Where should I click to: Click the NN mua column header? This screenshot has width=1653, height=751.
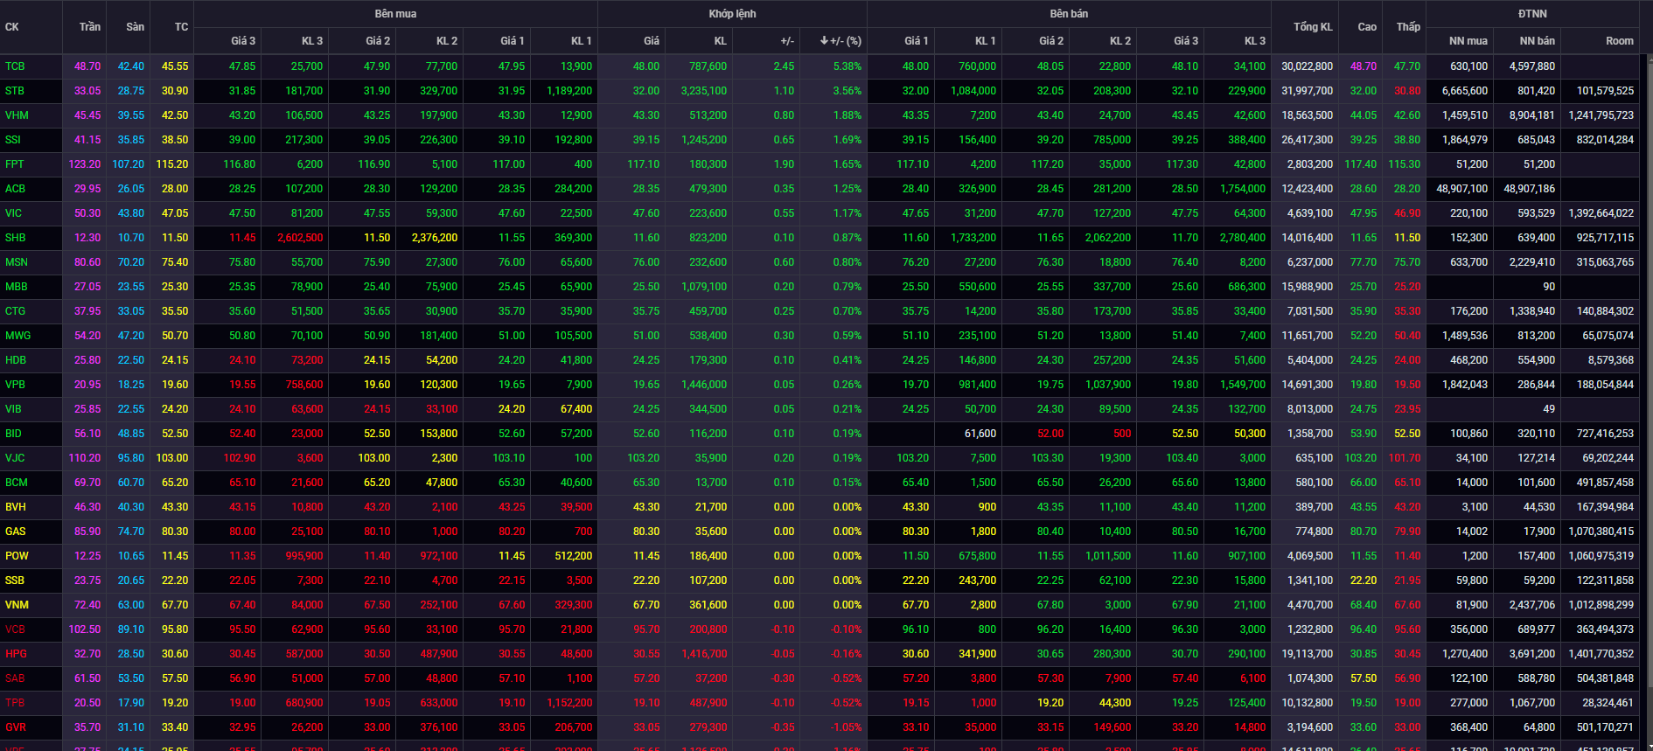[1468, 41]
